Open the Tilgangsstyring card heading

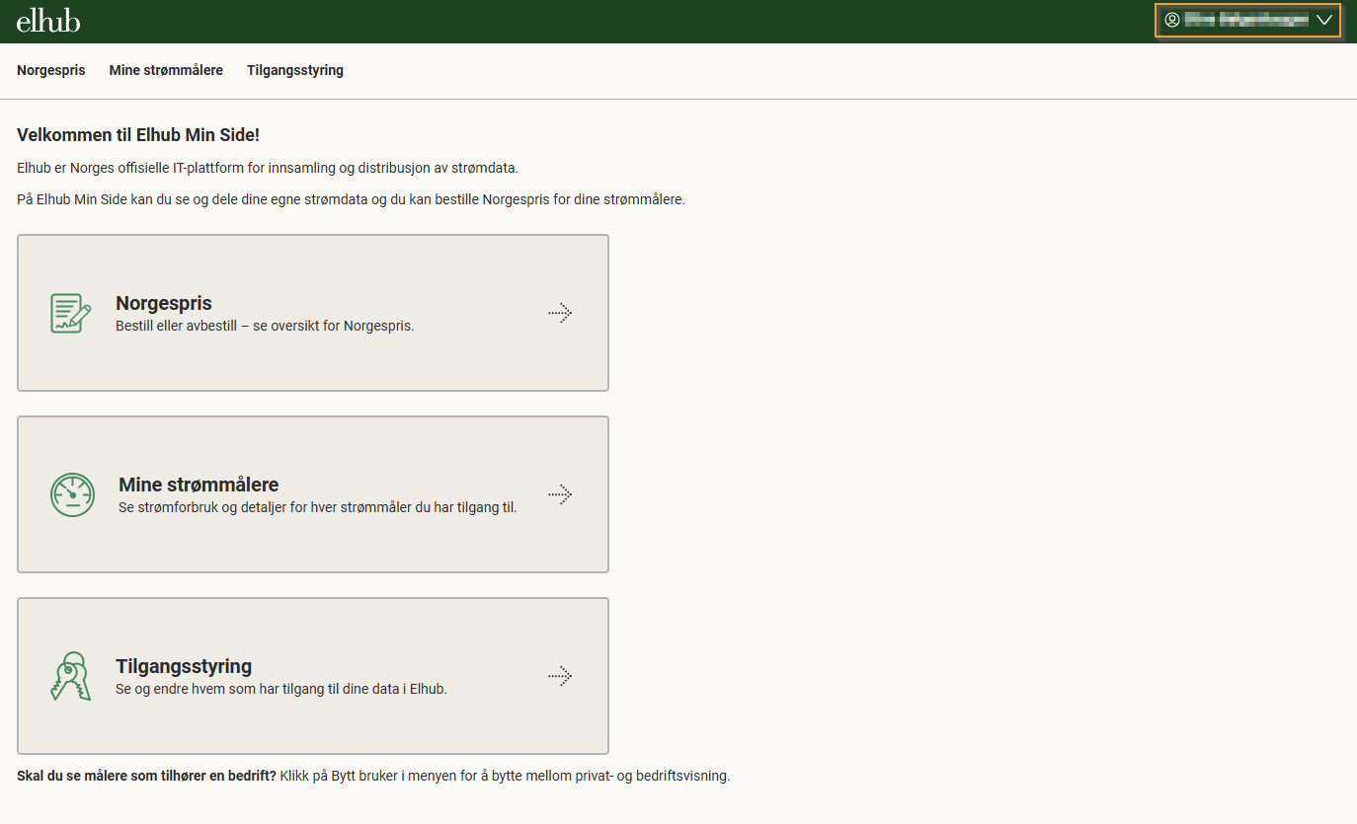(184, 666)
